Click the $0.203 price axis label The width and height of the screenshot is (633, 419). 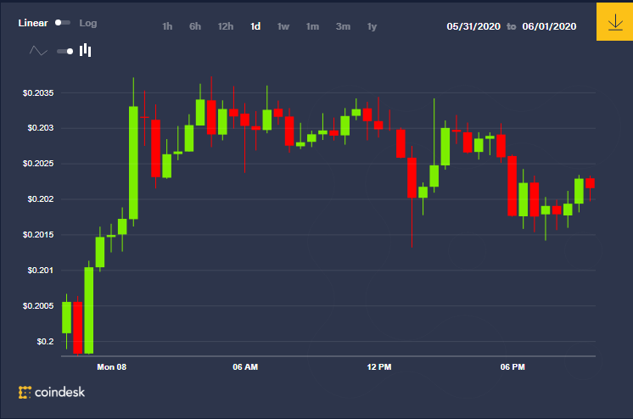coord(41,128)
